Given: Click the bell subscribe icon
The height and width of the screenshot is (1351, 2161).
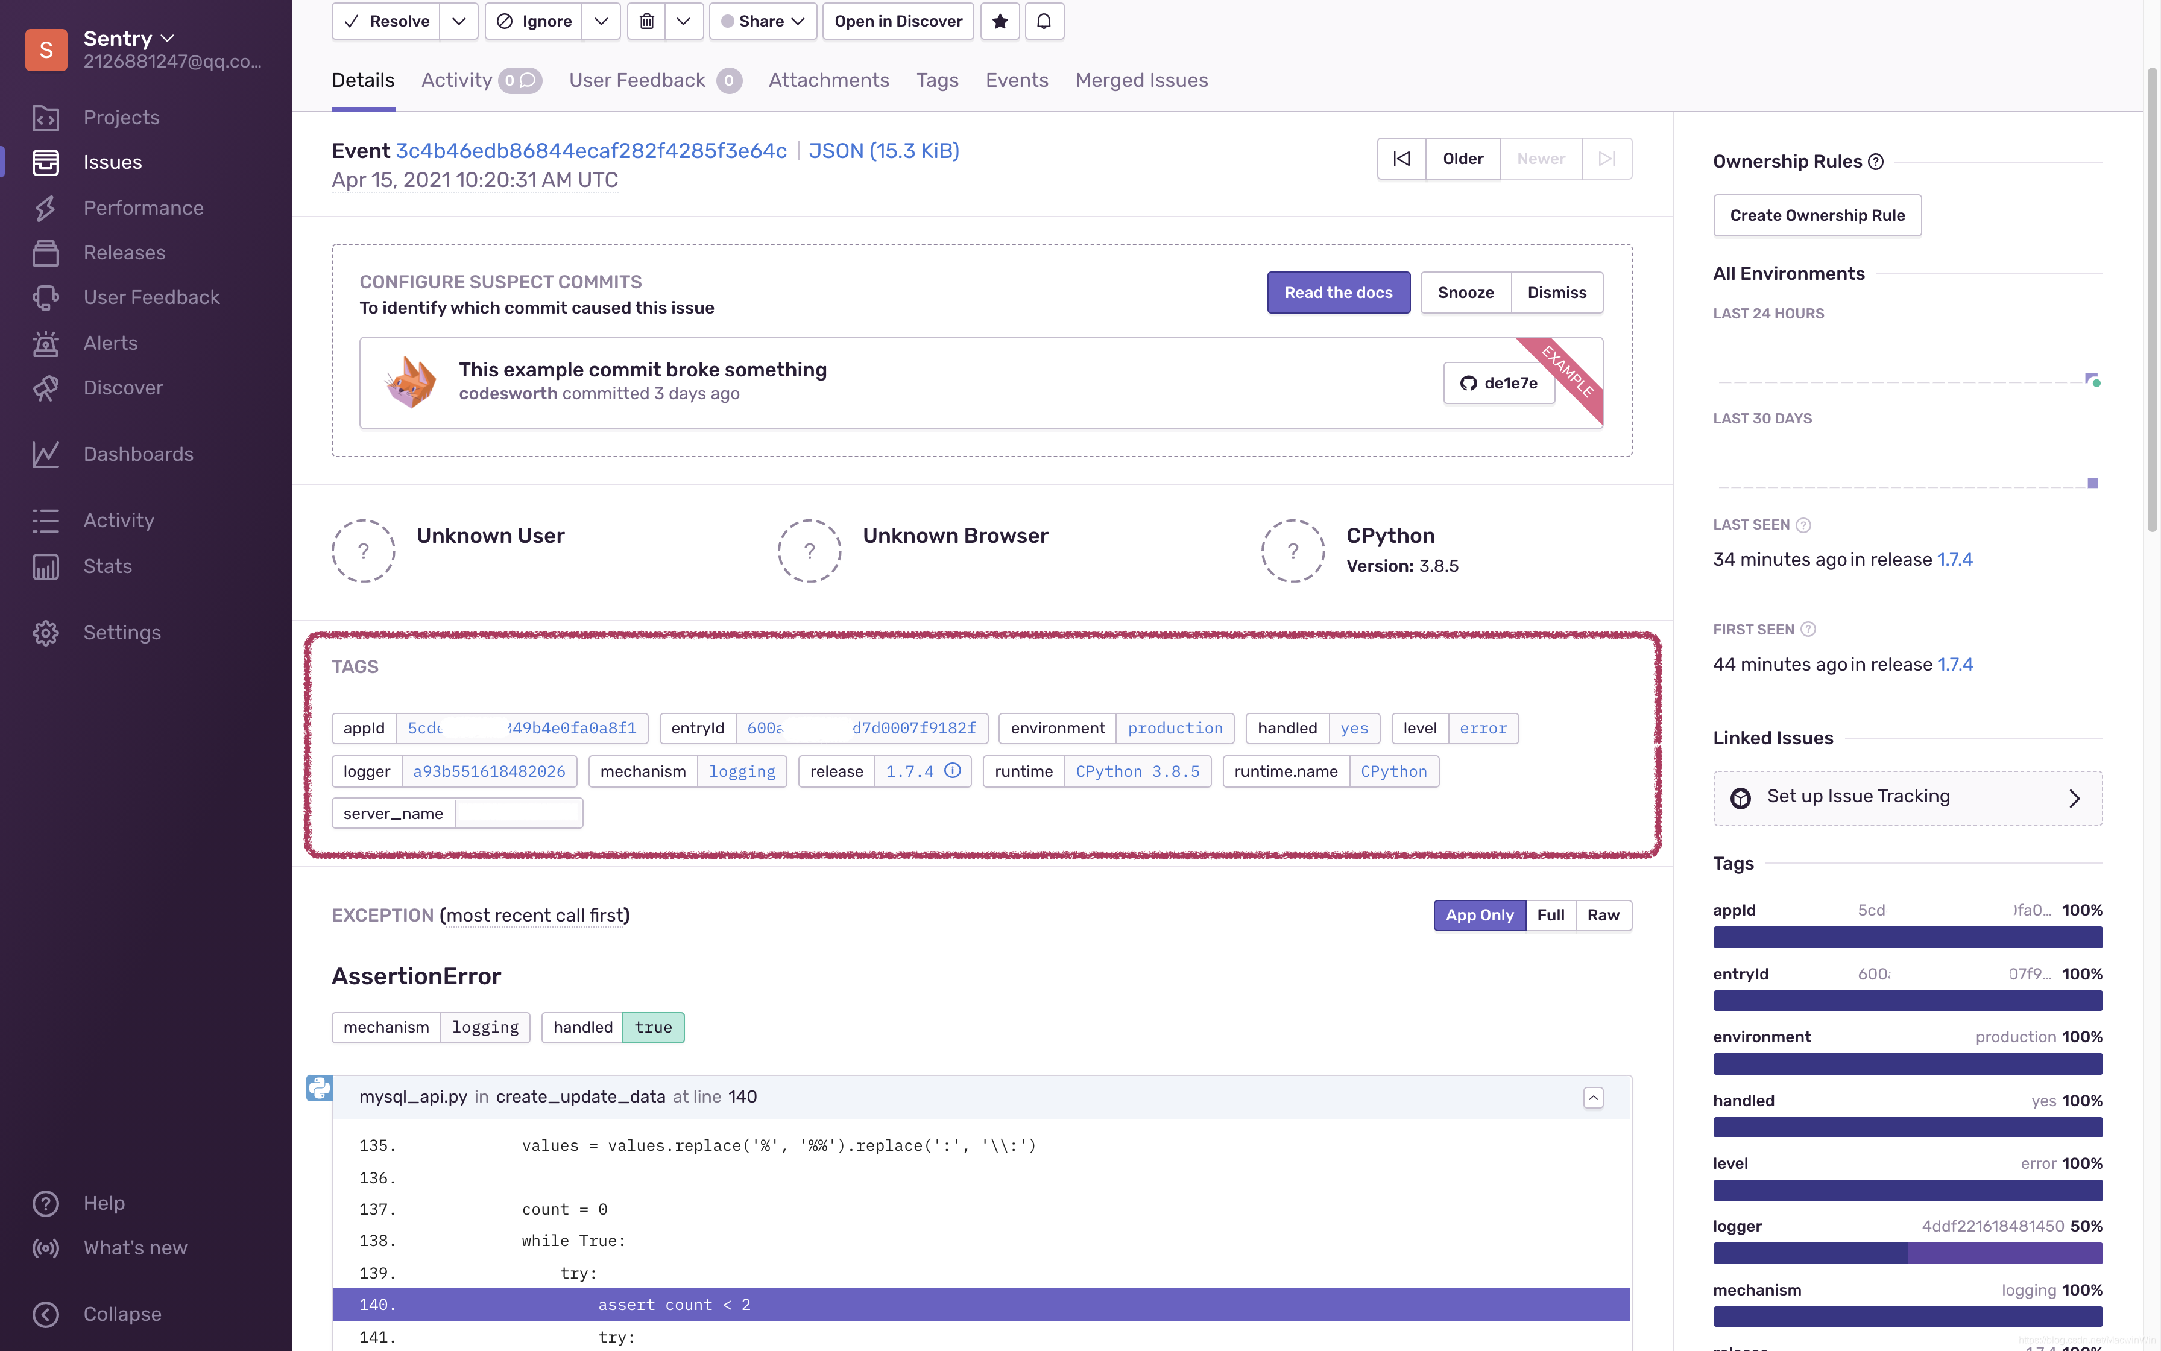Looking at the screenshot, I should pyautogui.click(x=1043, y=21).
